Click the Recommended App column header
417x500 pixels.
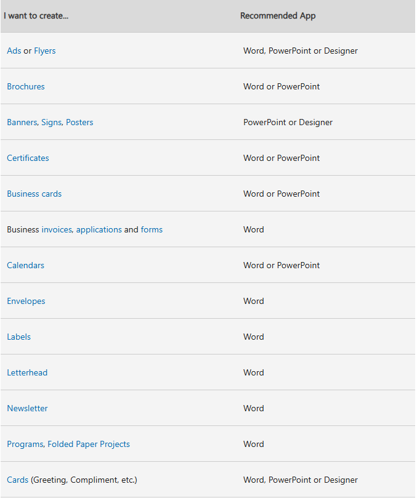[x=278, y=16]
